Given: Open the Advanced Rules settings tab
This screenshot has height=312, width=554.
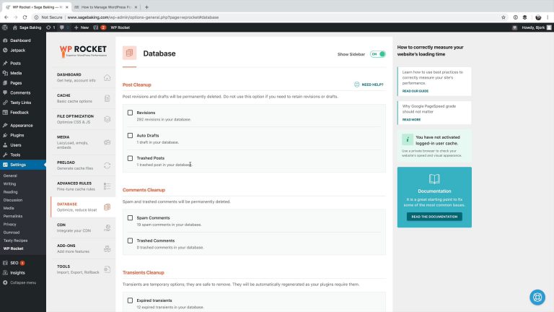Looking at the screenshot, I should [83, 186].
